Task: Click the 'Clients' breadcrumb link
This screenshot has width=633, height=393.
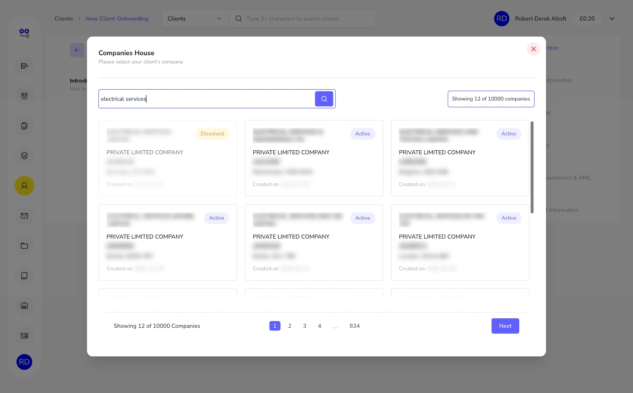Action: tap(64, 19)
